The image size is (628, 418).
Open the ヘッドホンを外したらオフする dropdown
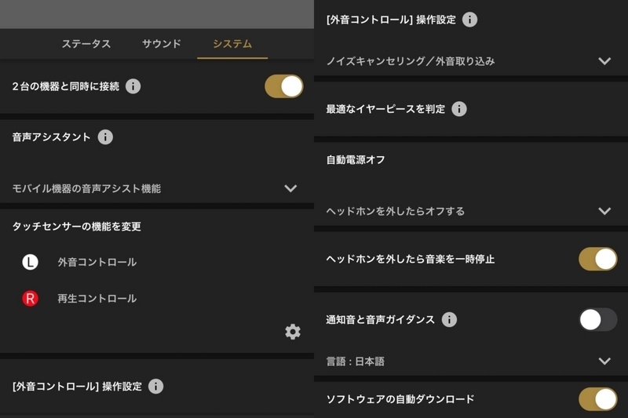471,211
